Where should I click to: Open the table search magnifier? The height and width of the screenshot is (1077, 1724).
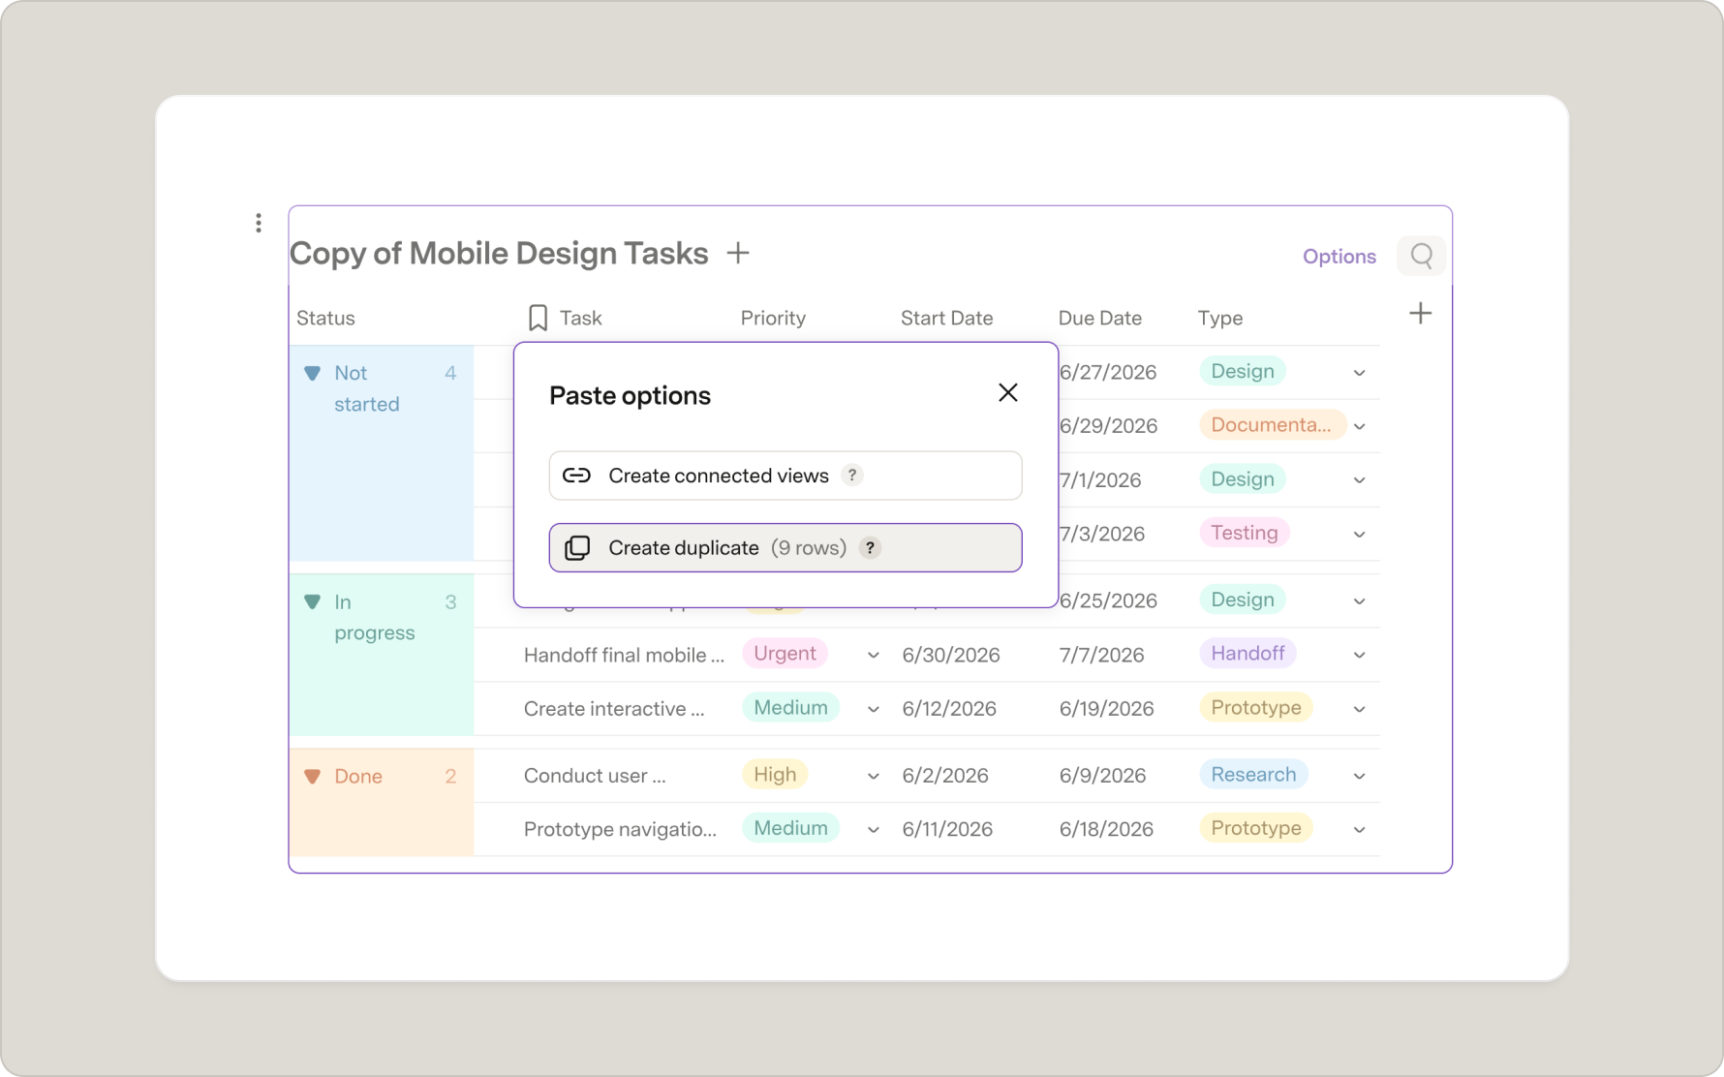pos(1421,256)
